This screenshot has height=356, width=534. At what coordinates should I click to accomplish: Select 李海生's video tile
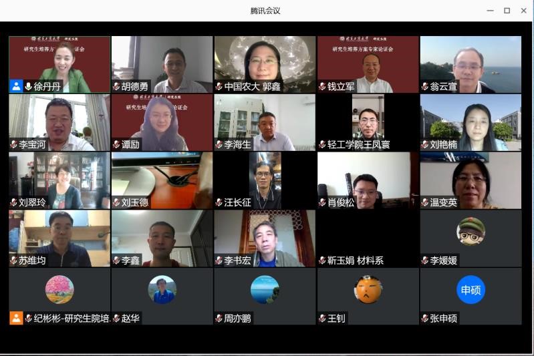click(x=265, y=122)
